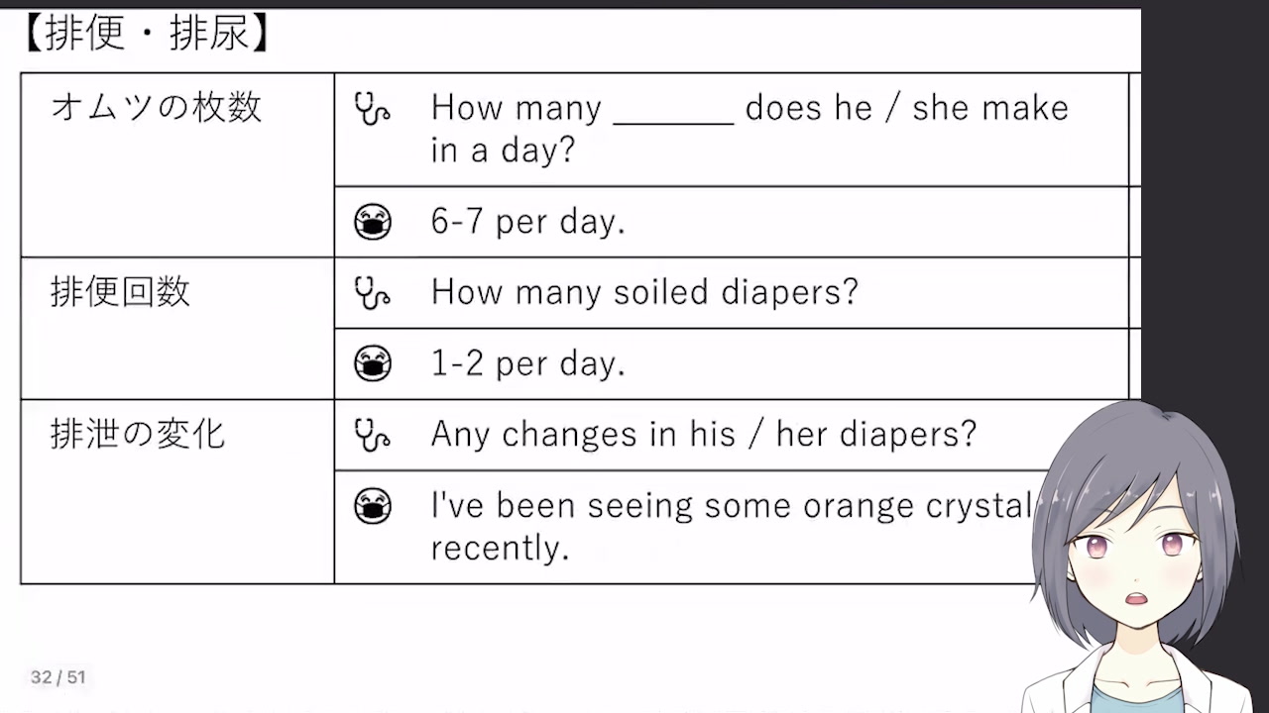Click the masked face icon next to "1-2 per day"
The width and height of the screenshot is (1269, 713).
click(x=373, y=364)
